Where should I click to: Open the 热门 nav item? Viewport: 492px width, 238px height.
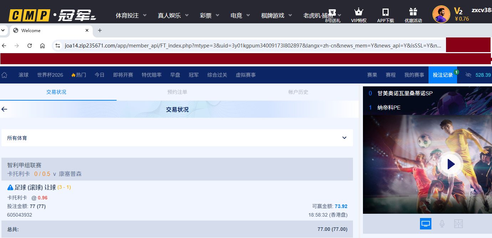[x=79, y=75]
